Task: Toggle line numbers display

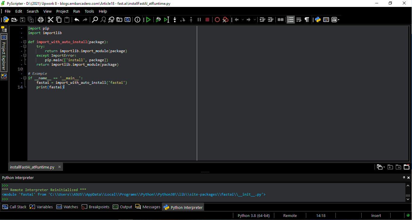Action: tap(291, 20)
